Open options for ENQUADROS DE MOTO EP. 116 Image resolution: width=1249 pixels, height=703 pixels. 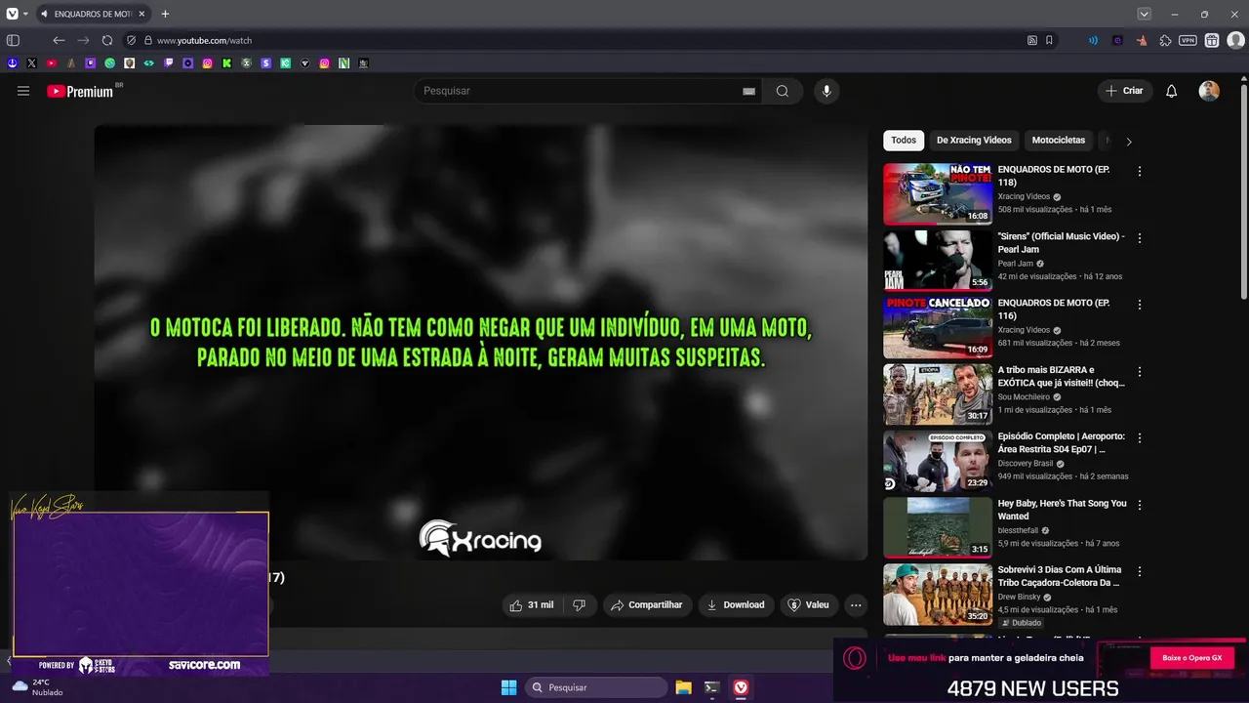pyautogui.click(x=1140, y=305)
